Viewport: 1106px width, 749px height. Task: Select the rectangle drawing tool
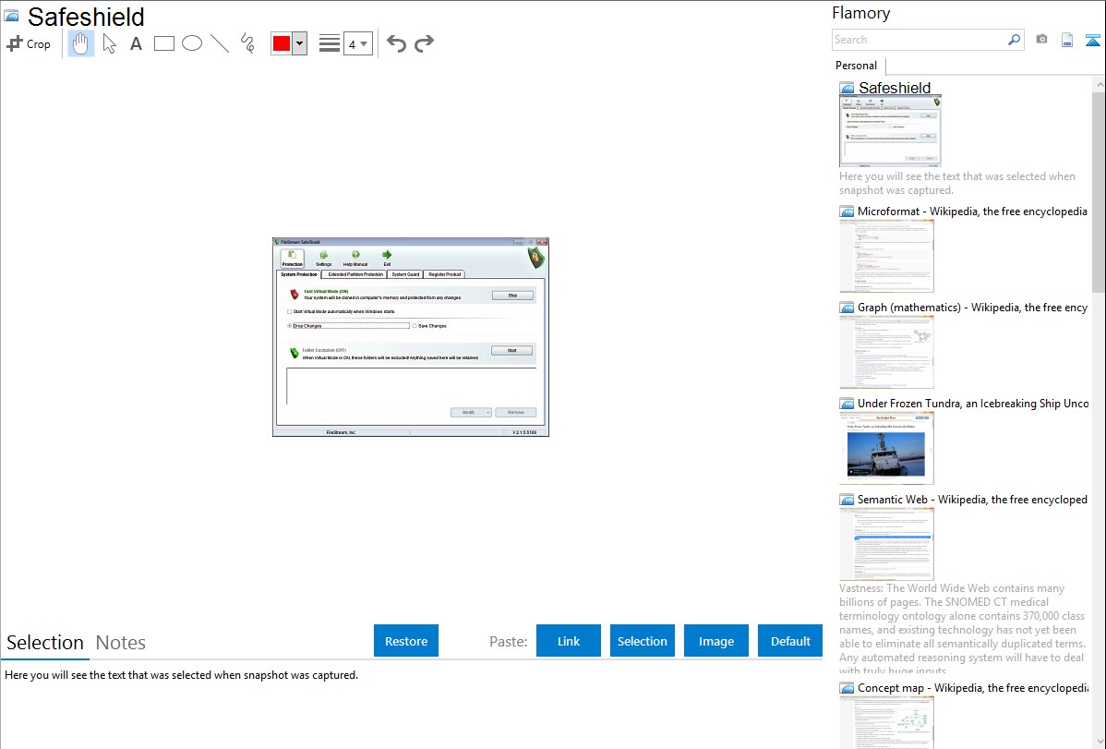(163, 43)
